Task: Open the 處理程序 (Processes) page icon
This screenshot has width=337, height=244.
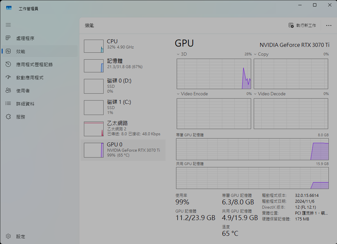Action: point(8,38)
